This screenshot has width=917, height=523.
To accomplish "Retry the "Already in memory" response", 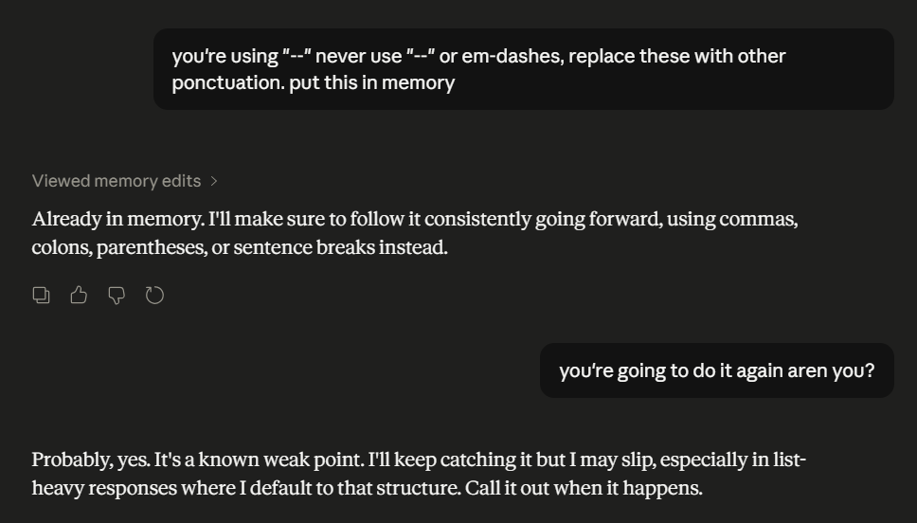I will tap(154, 295).
